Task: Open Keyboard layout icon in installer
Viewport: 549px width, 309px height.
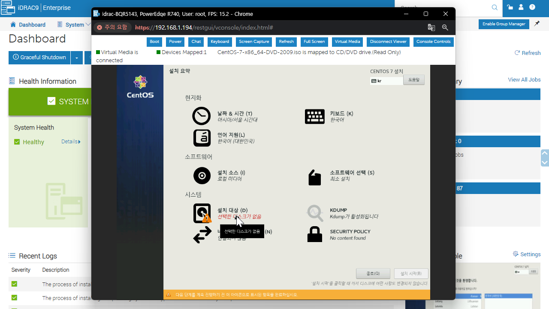Action: 315,116
